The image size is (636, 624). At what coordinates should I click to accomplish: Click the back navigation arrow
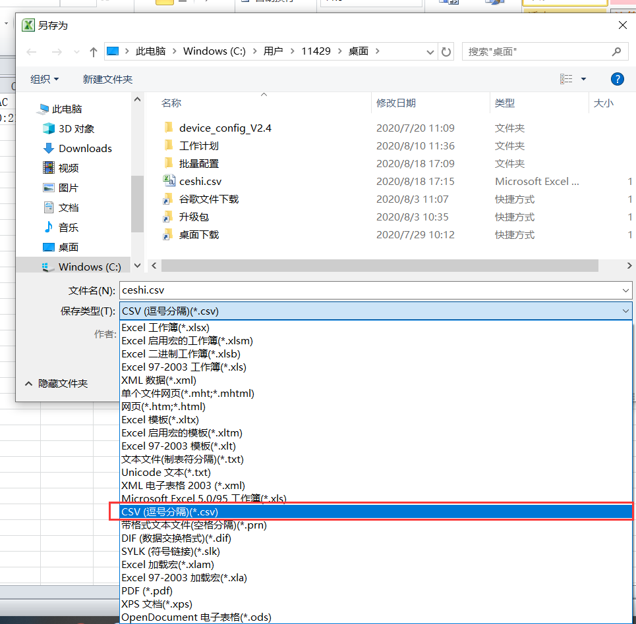coord(32,51)
